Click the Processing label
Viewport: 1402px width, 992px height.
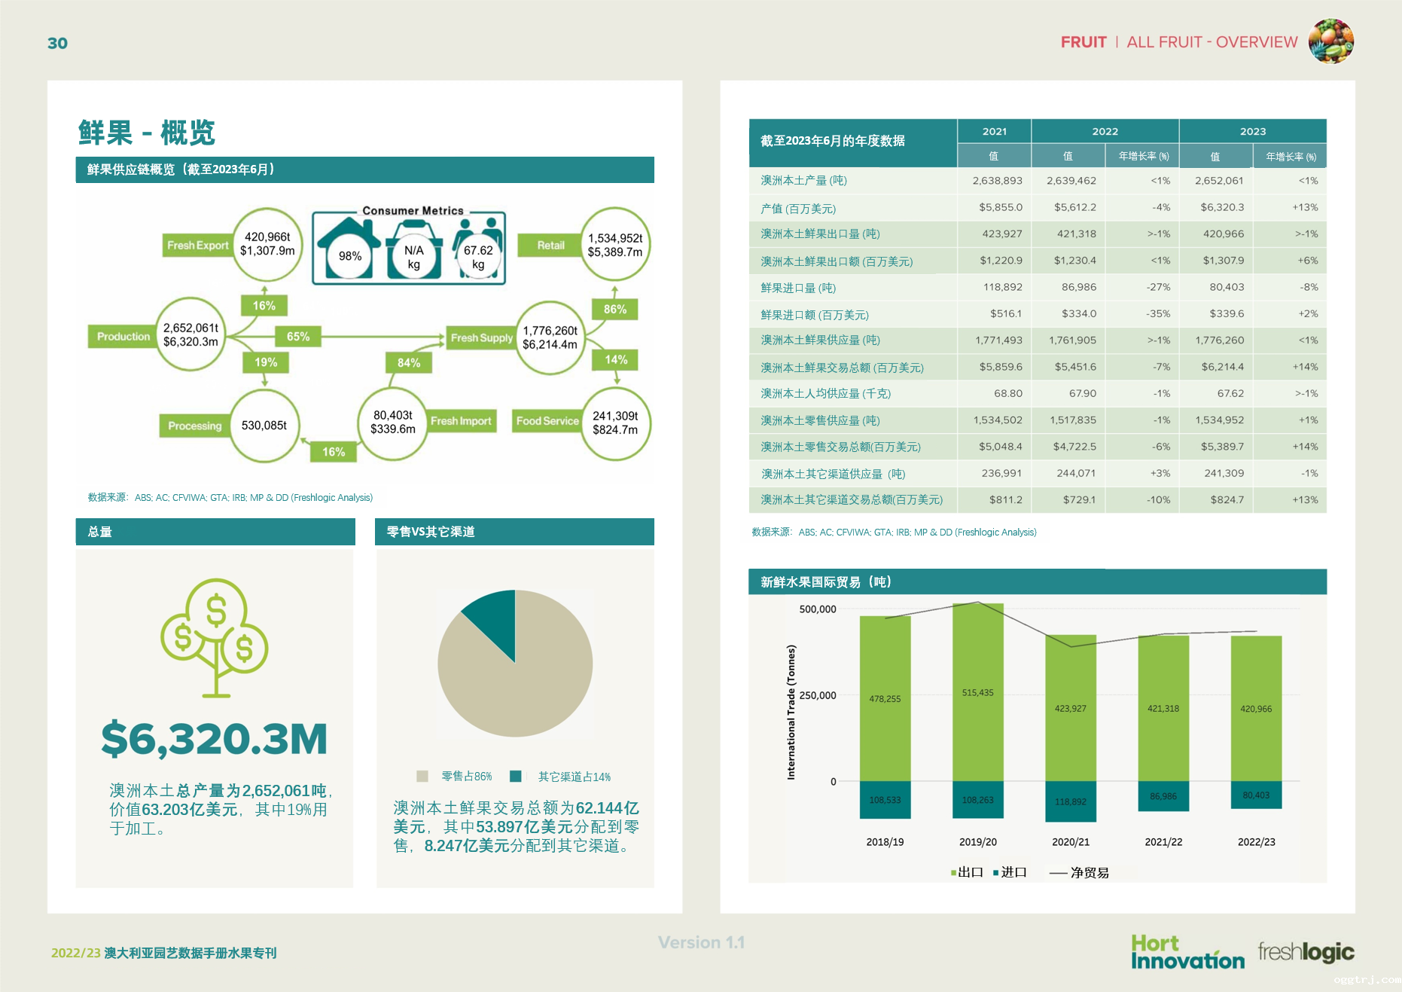click(195, 426)
